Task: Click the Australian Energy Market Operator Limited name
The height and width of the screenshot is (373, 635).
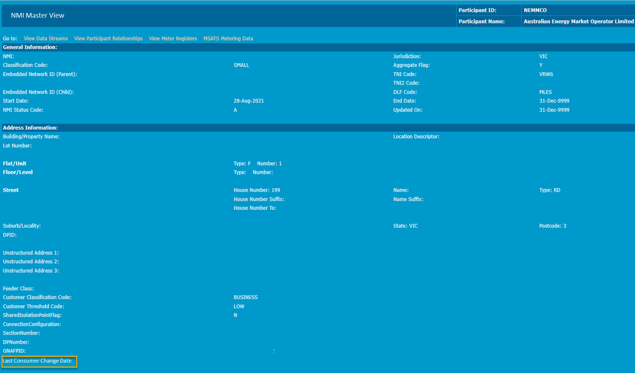Action: tap(578, 22)
